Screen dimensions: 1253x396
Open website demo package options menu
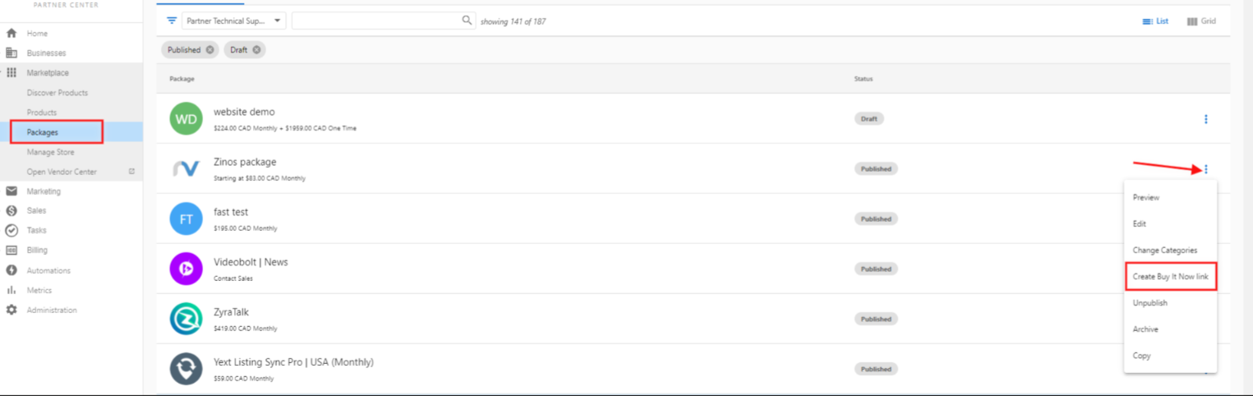pyautogui.click(x=1205, y=119)
